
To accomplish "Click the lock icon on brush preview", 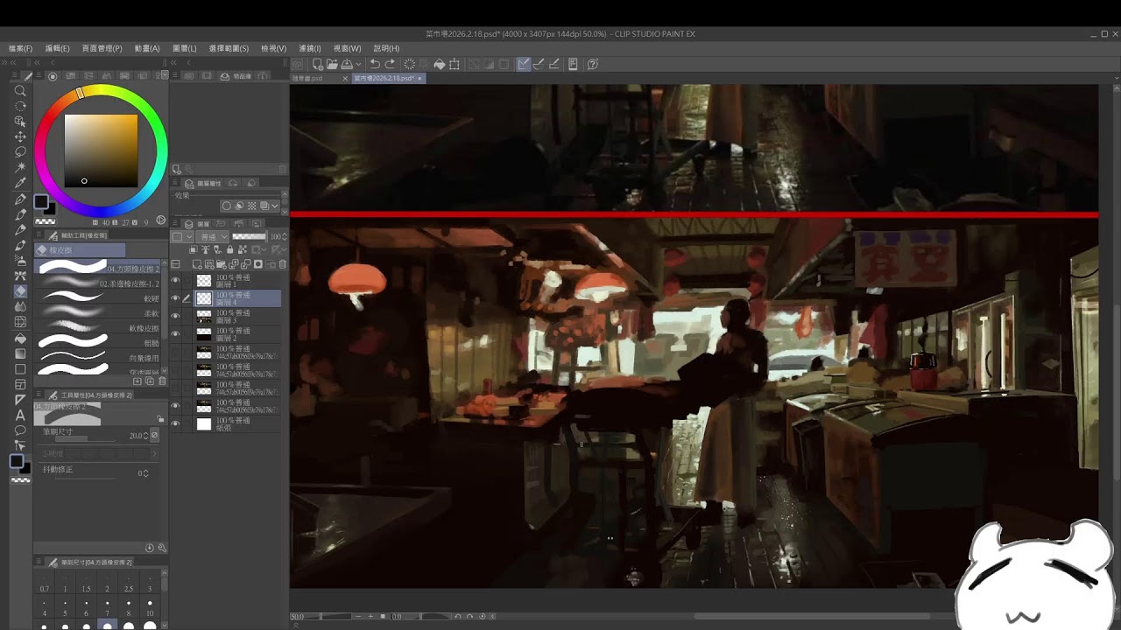I will tap(160, 419).
